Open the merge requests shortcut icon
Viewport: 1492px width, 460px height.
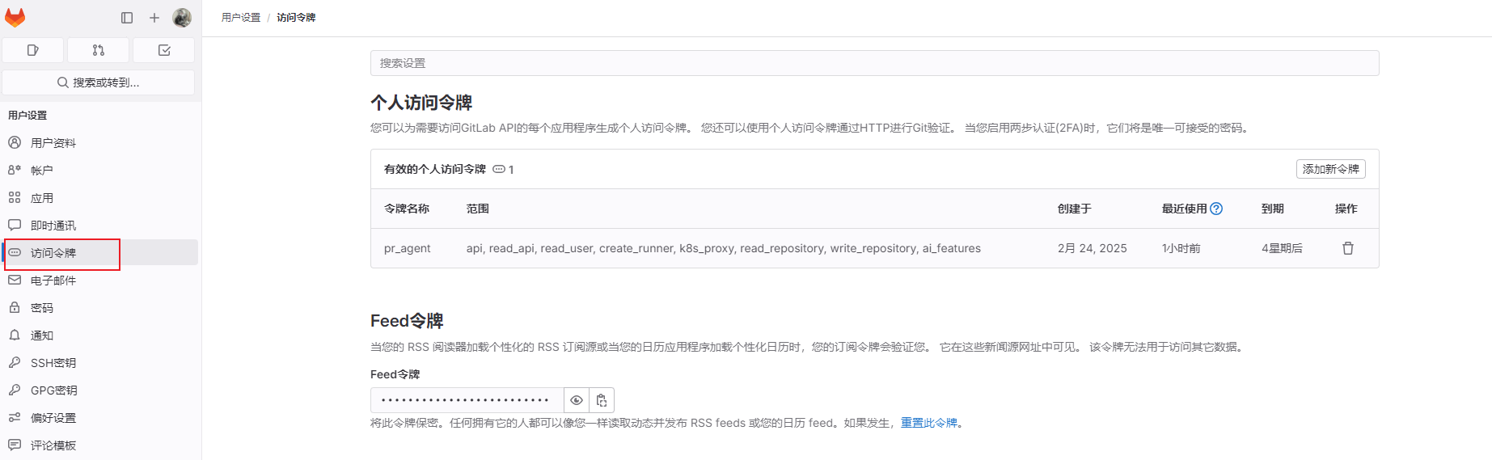(99, 50)
